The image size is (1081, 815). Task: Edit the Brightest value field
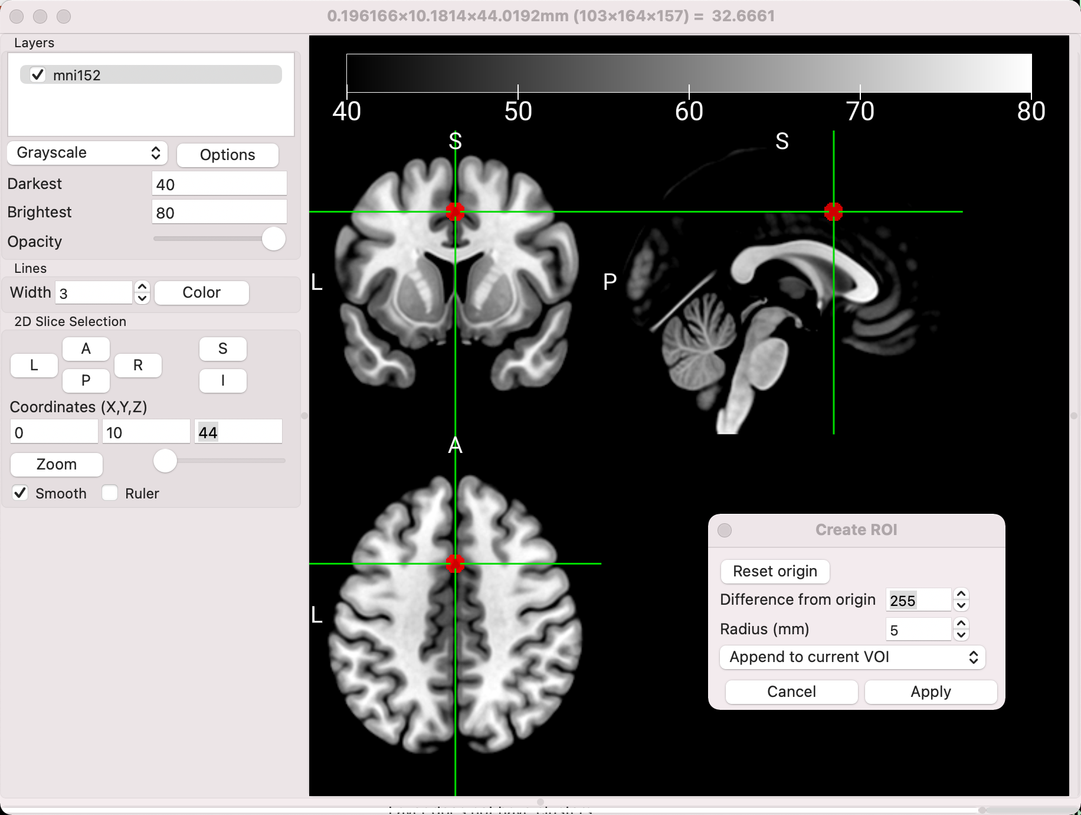220,213
